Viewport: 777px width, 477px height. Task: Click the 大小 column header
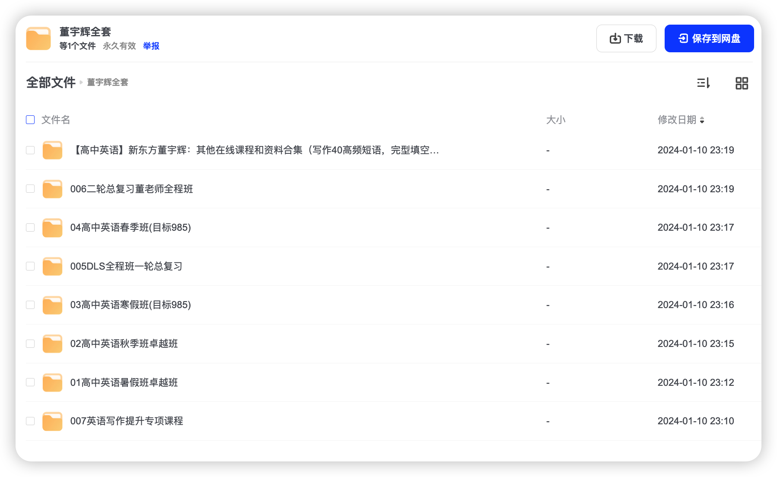click(556, 120)
